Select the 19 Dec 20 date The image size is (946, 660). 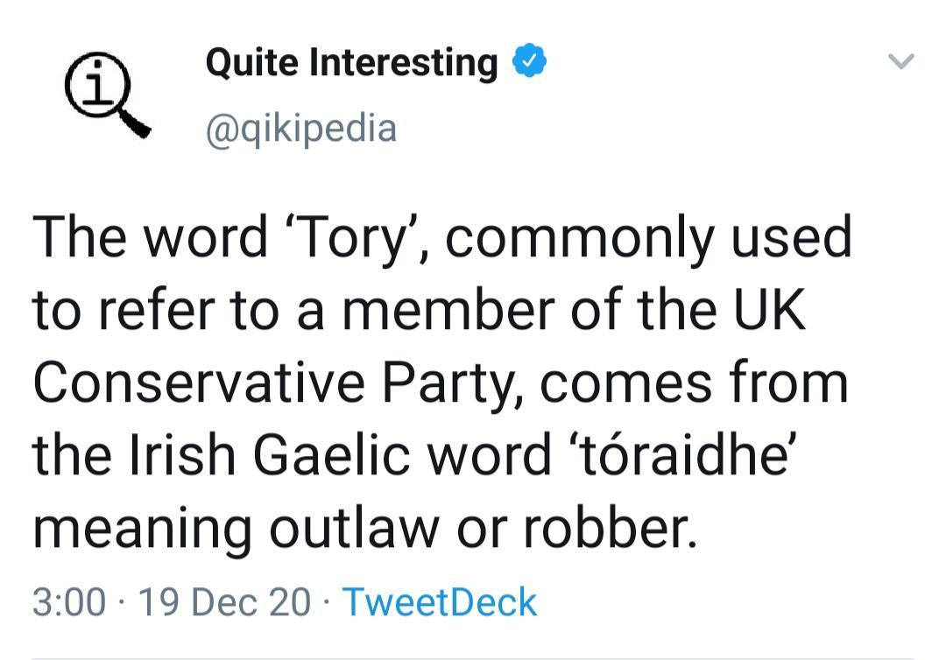coord(224,602)
